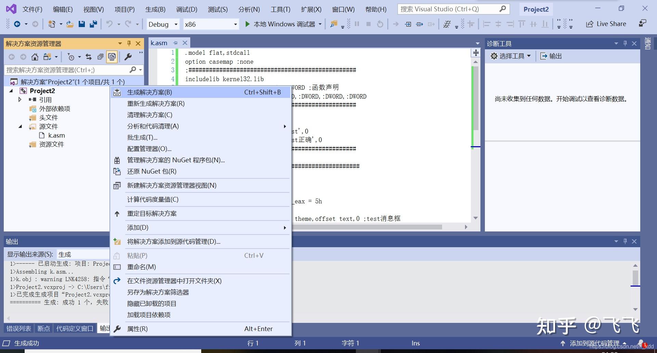Open the 调试(D) menu
Image resolution: width=657 pixels, height=353 pixels.
coord(186,9)
